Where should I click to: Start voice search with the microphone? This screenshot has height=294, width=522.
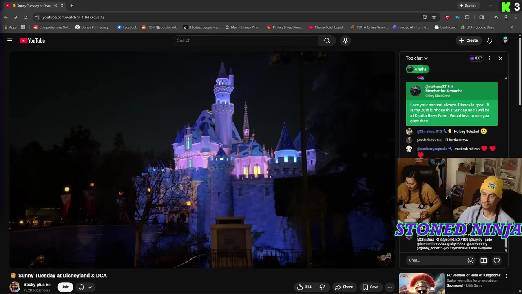coord(345,40)
